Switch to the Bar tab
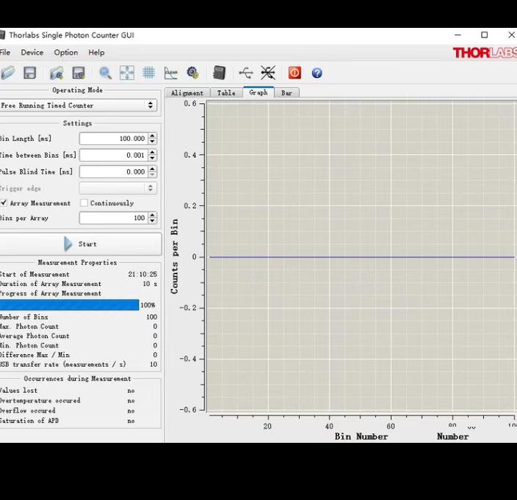Viewport: 517px width, 500px height. coord(286,93)
